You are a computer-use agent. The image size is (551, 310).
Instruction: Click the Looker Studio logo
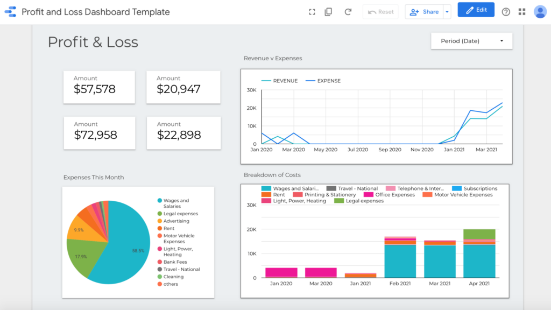pos(10,11)
